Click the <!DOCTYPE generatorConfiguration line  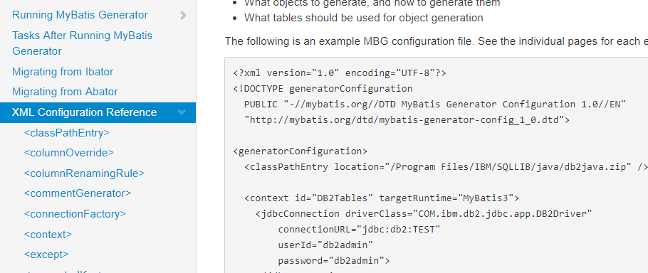[323, 89]
